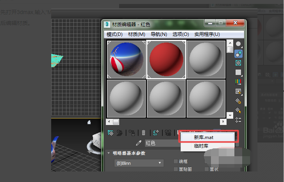This screenshot has height=182, width=284.
Task: Open the 实用程序(U) menu
Action: pos(207,34)
